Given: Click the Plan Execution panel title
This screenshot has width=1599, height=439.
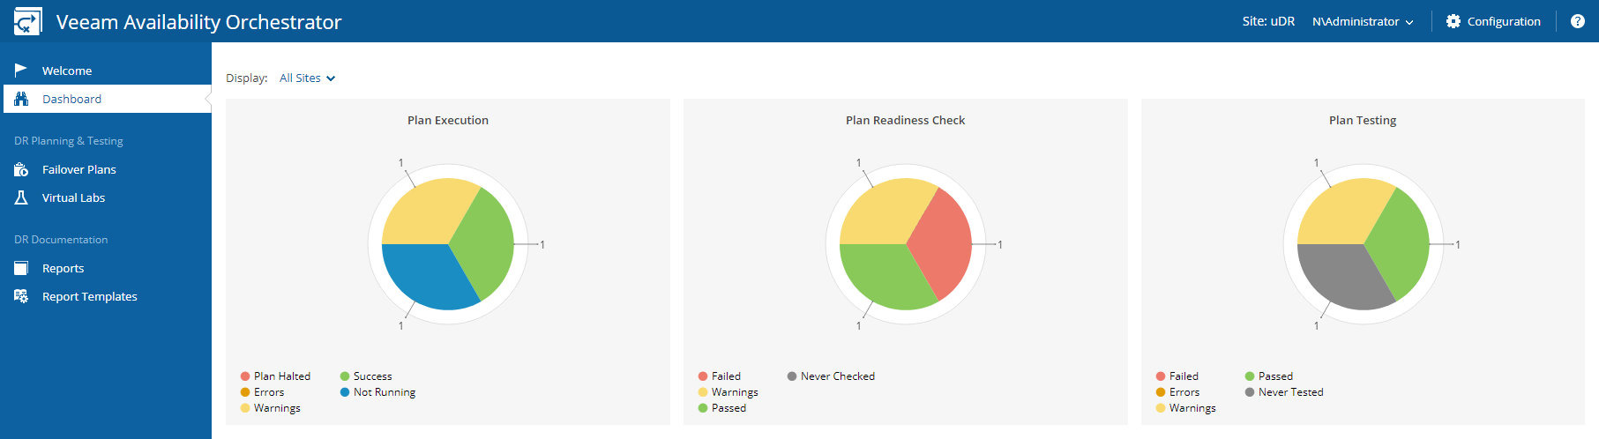Looking at the screenshot, I should click(x=448, y=120).
